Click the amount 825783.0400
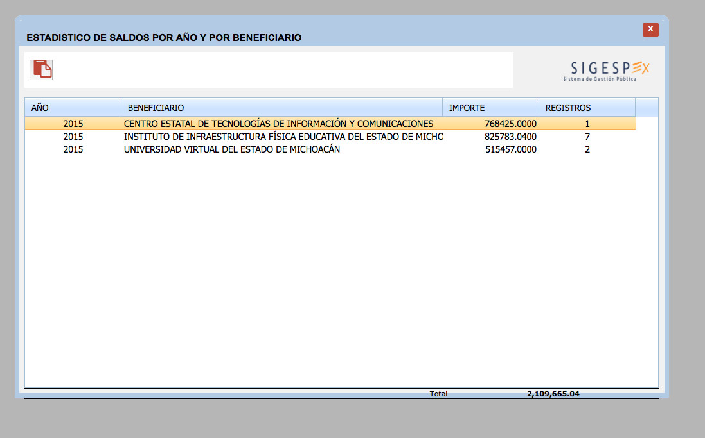 point(510,137)
